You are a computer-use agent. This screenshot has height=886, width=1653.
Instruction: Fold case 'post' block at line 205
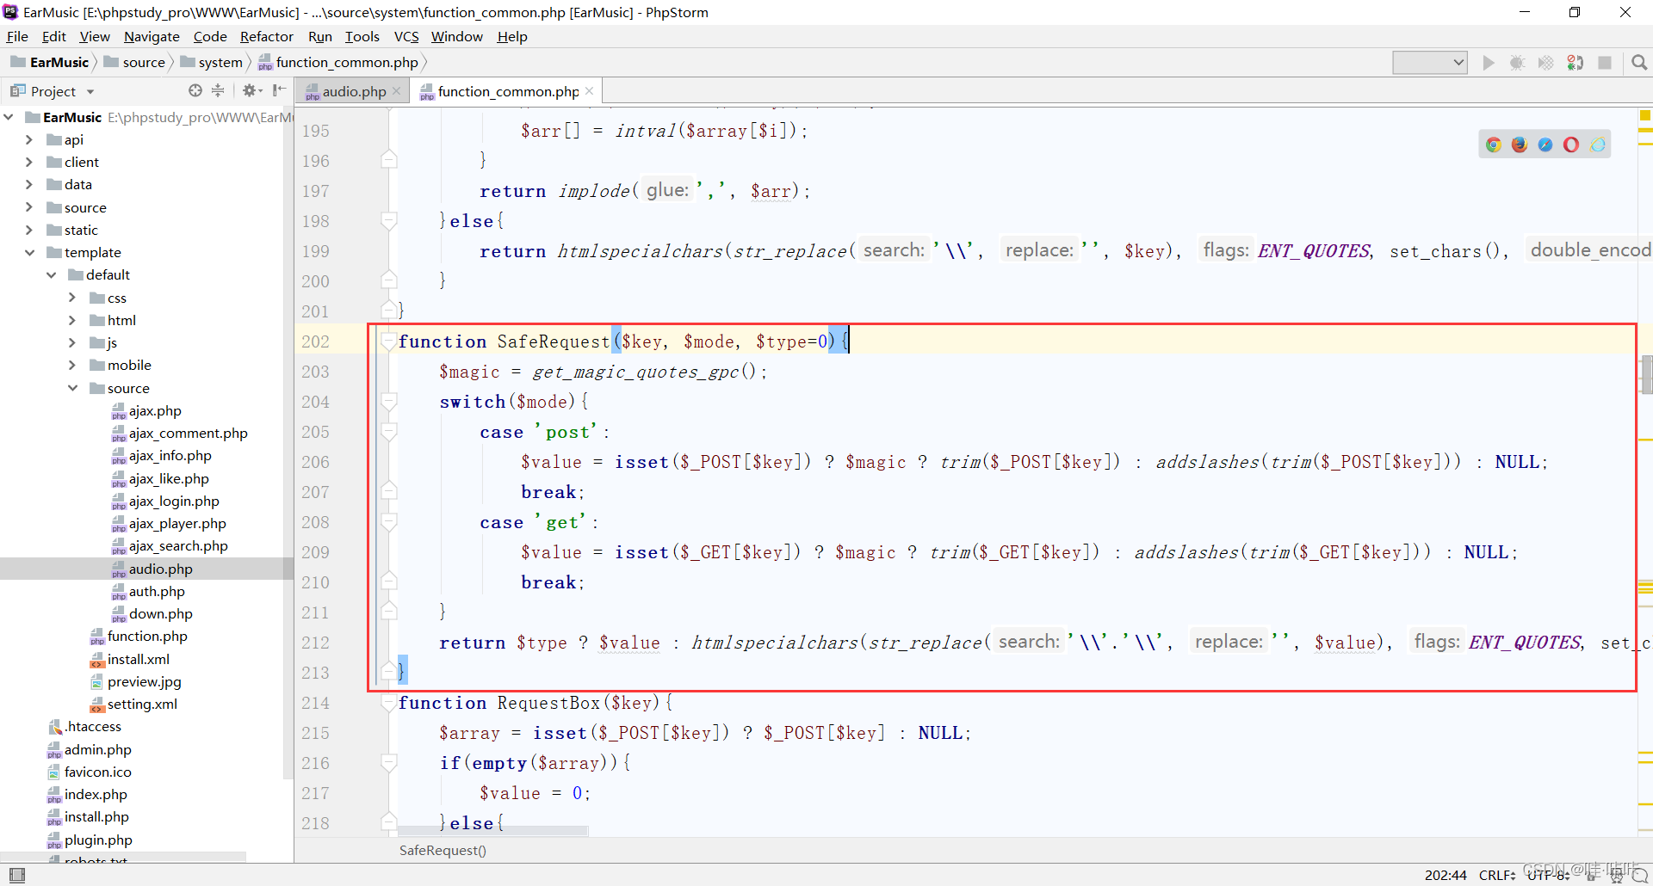coord(389,432)
